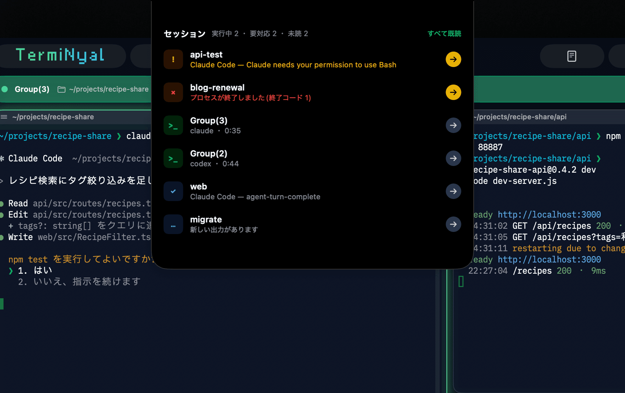The width and height of the screenshot is (625, 393).
Task: Click the TermiNyal logo
Action: pyautogui.click(x=60, y=55)
